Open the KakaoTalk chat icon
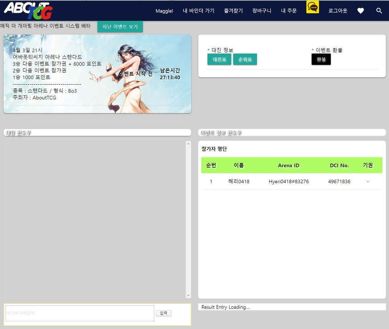Image resolution: width=389 pixels, height=329 pixels. pyautogui.click(x=313, y=7)
